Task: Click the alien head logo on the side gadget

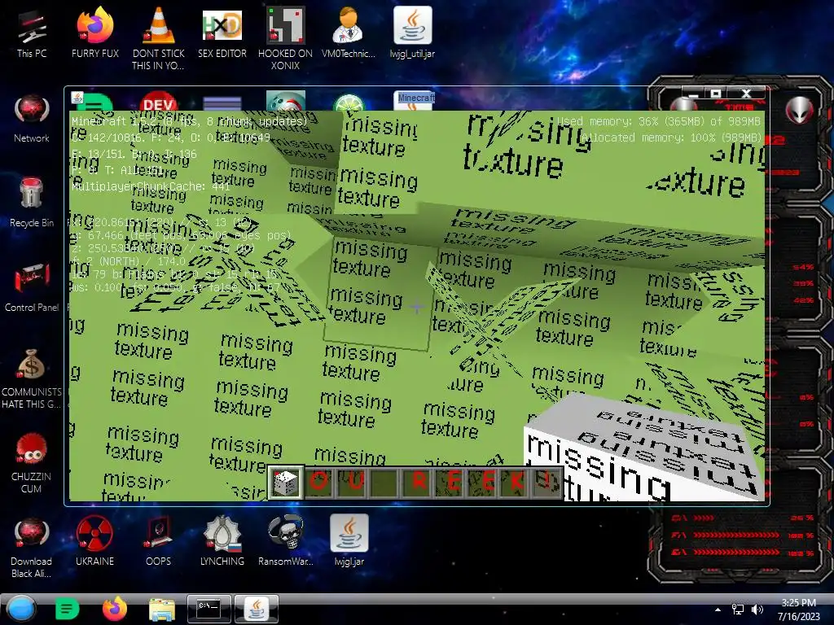Action: click(800, 110)
